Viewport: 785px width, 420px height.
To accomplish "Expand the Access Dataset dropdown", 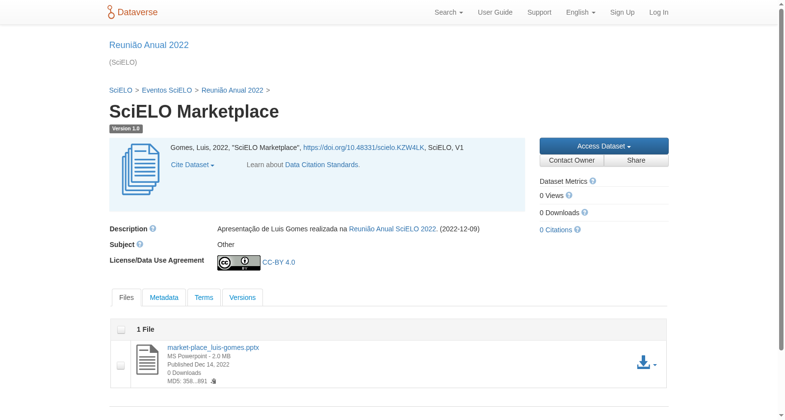I will click(x=604, y=146).
